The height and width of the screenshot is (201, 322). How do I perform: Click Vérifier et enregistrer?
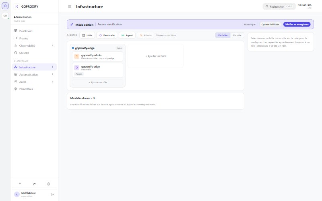[297, 25]
